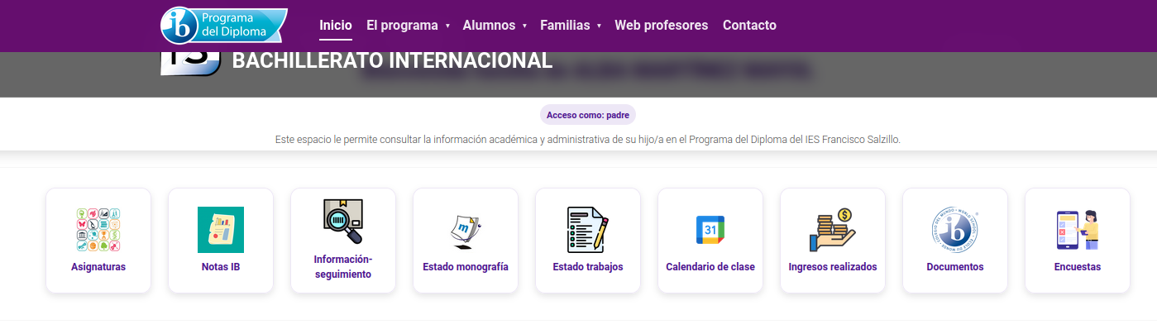
Task: Click the BACHILLERATO INTERNACIONAL heading
Action: coord(392,60)
